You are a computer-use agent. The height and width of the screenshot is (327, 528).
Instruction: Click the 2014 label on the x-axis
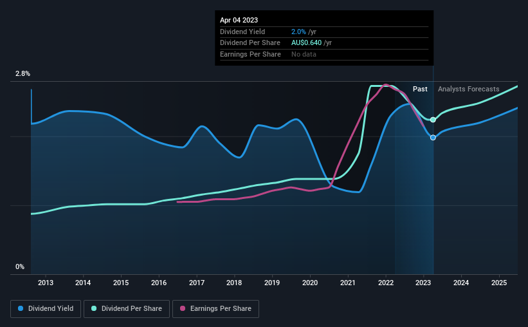(83, 283)
